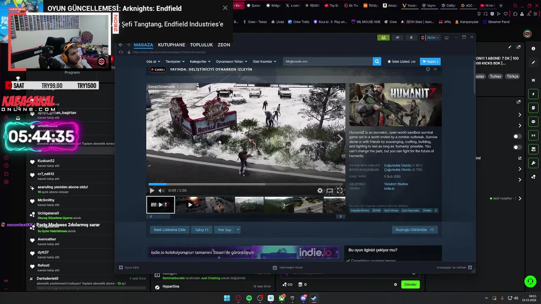Image resolution: width=541 pixels, height=304 pixels.
Task: Switch to TOPLULUK tab
Action: coord(201,45)
